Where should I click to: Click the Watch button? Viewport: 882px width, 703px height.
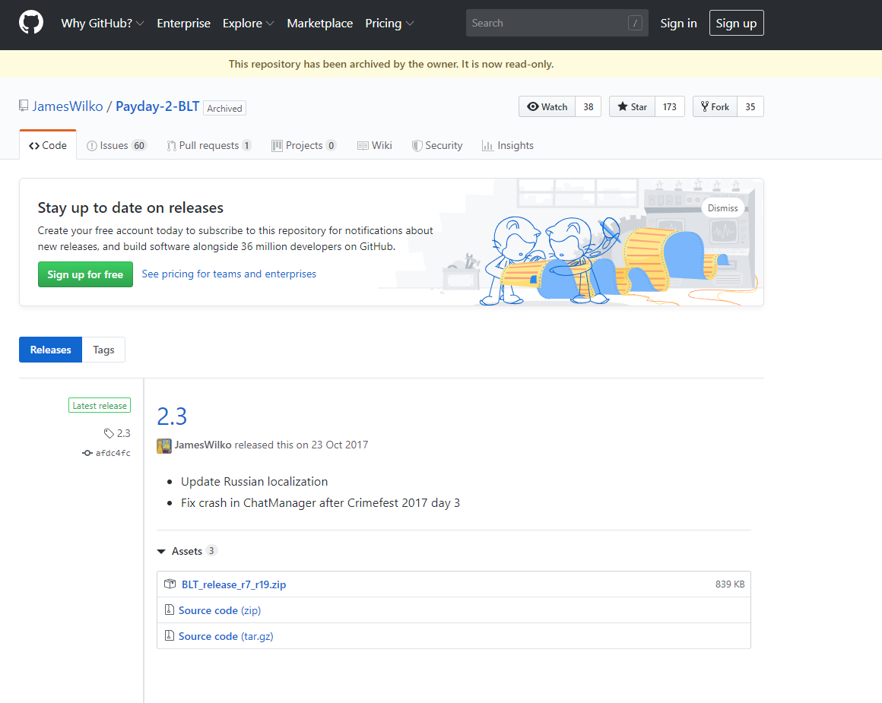click(x=547, y=106)
